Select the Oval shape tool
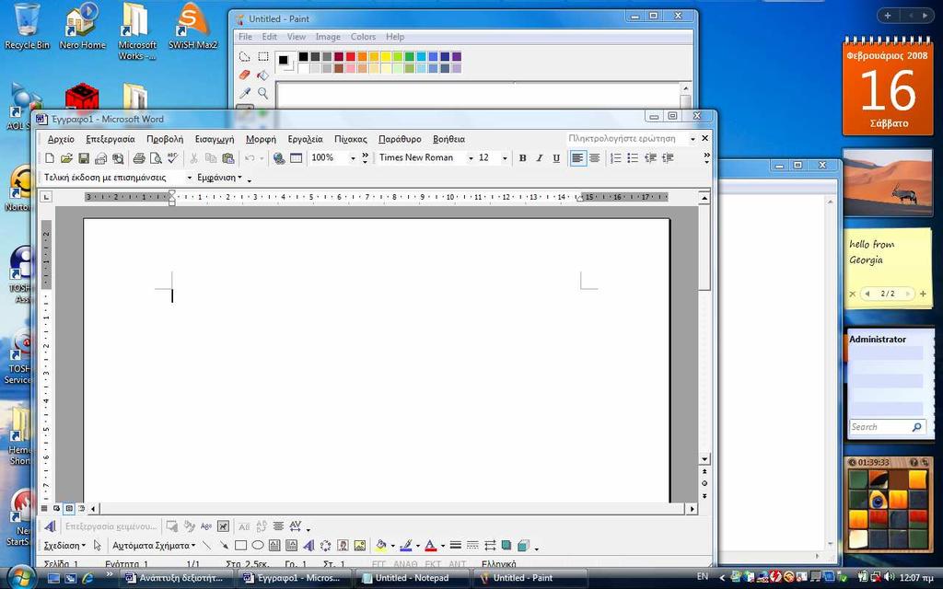 [258, 545]
